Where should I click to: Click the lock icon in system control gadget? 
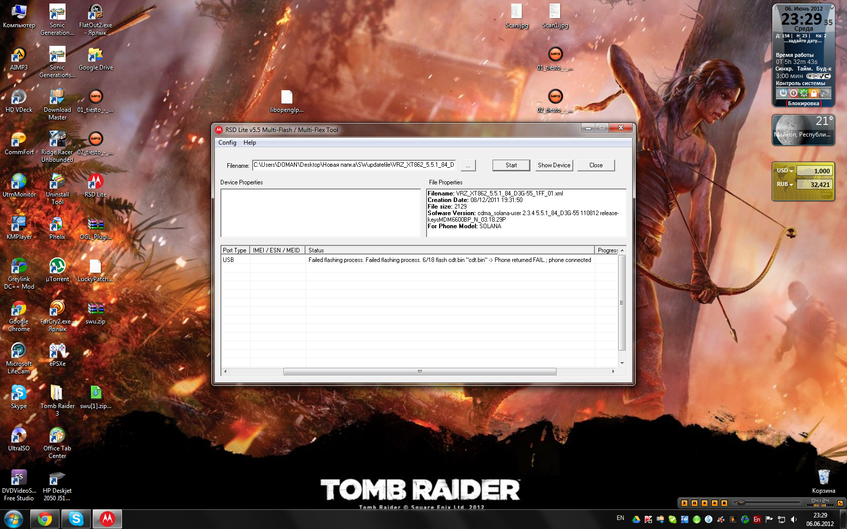(x=814, y=93)
